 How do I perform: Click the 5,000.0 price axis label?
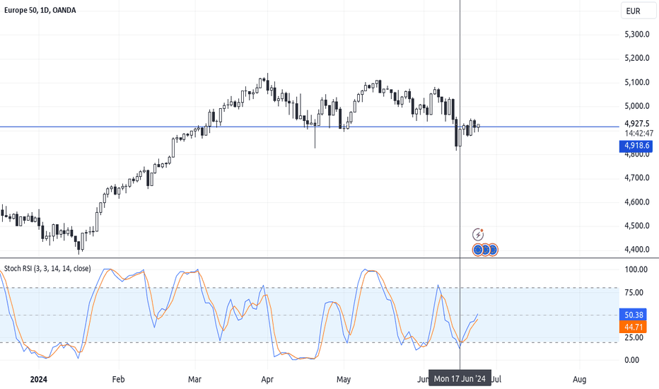click(x=636, y=106)
